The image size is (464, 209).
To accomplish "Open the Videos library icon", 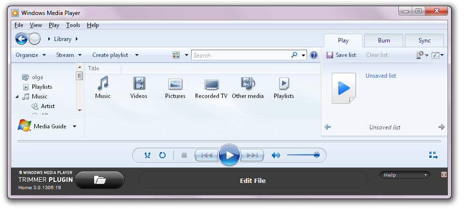I will pos(139,83).
